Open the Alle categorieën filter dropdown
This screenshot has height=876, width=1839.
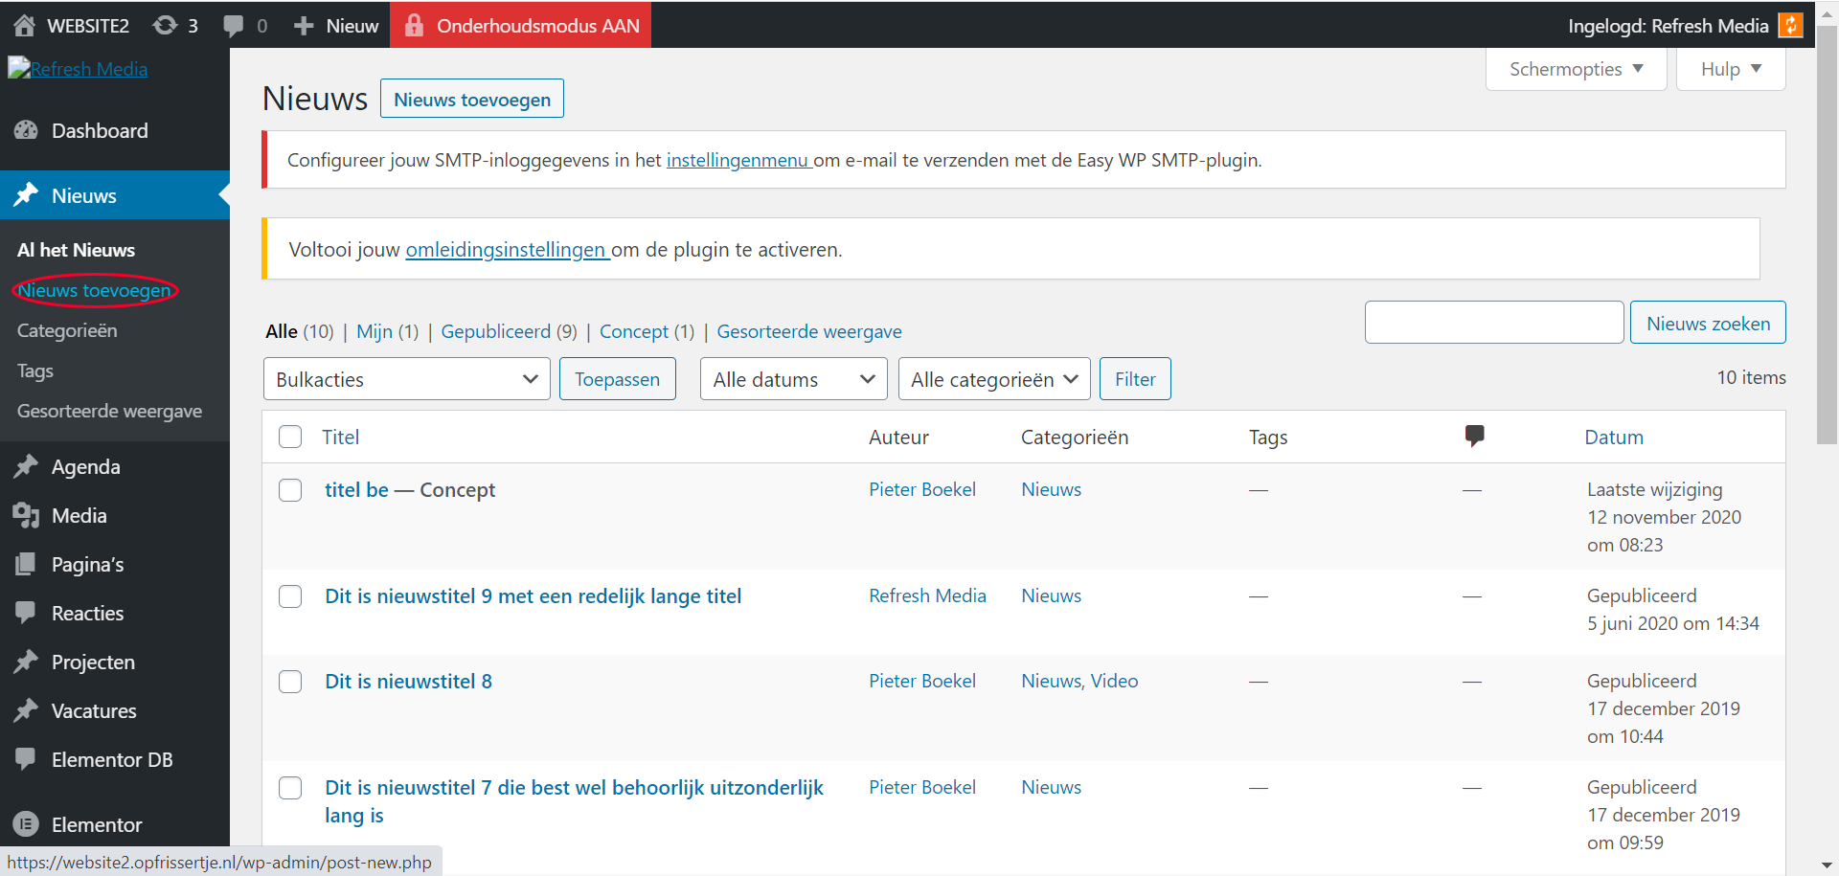point(993,379)
